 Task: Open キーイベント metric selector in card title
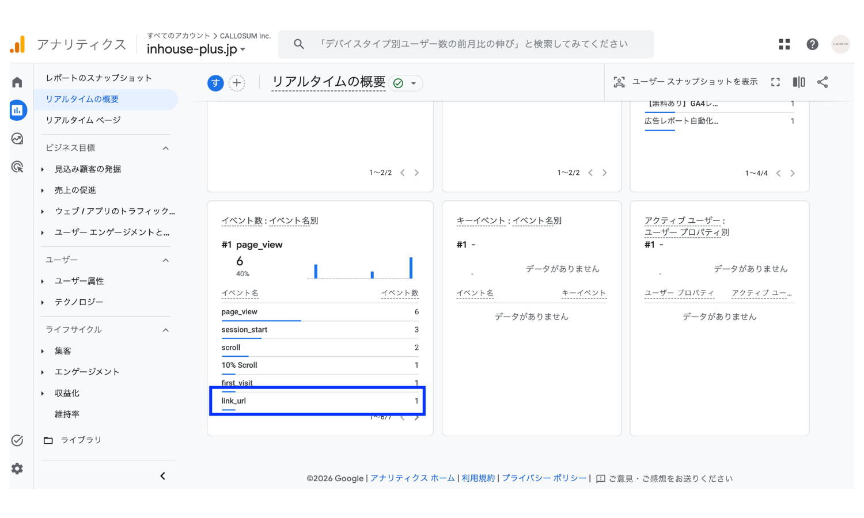480,221
